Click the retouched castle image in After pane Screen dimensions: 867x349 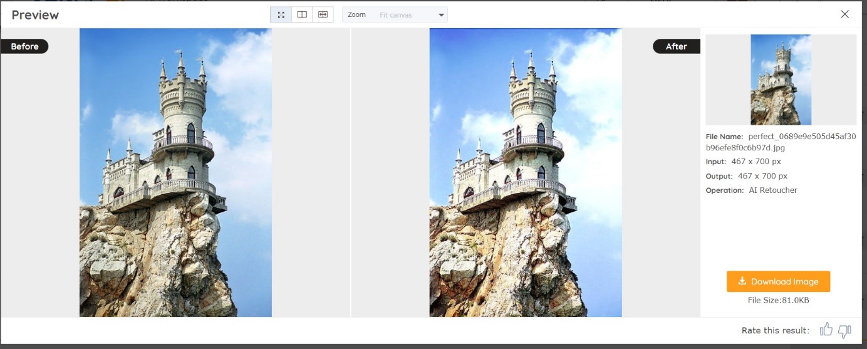tap(525, 172)
